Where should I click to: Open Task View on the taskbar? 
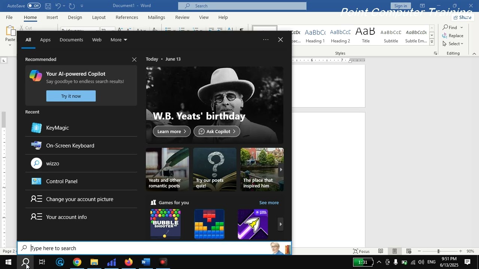click(42, 262)
